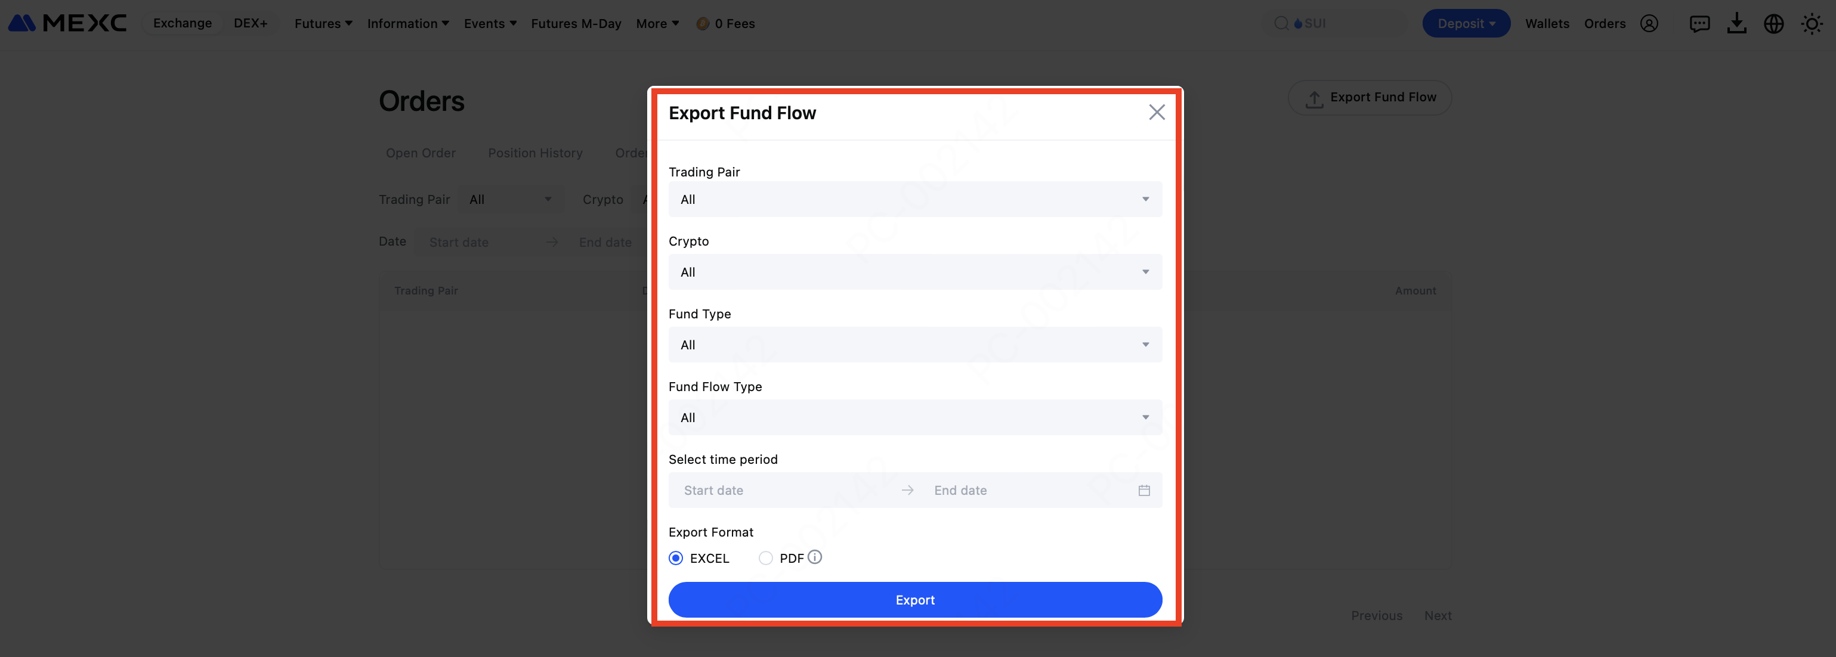Click the Deposit button
Viewport: 1836px width, 657px height.
1466,23
